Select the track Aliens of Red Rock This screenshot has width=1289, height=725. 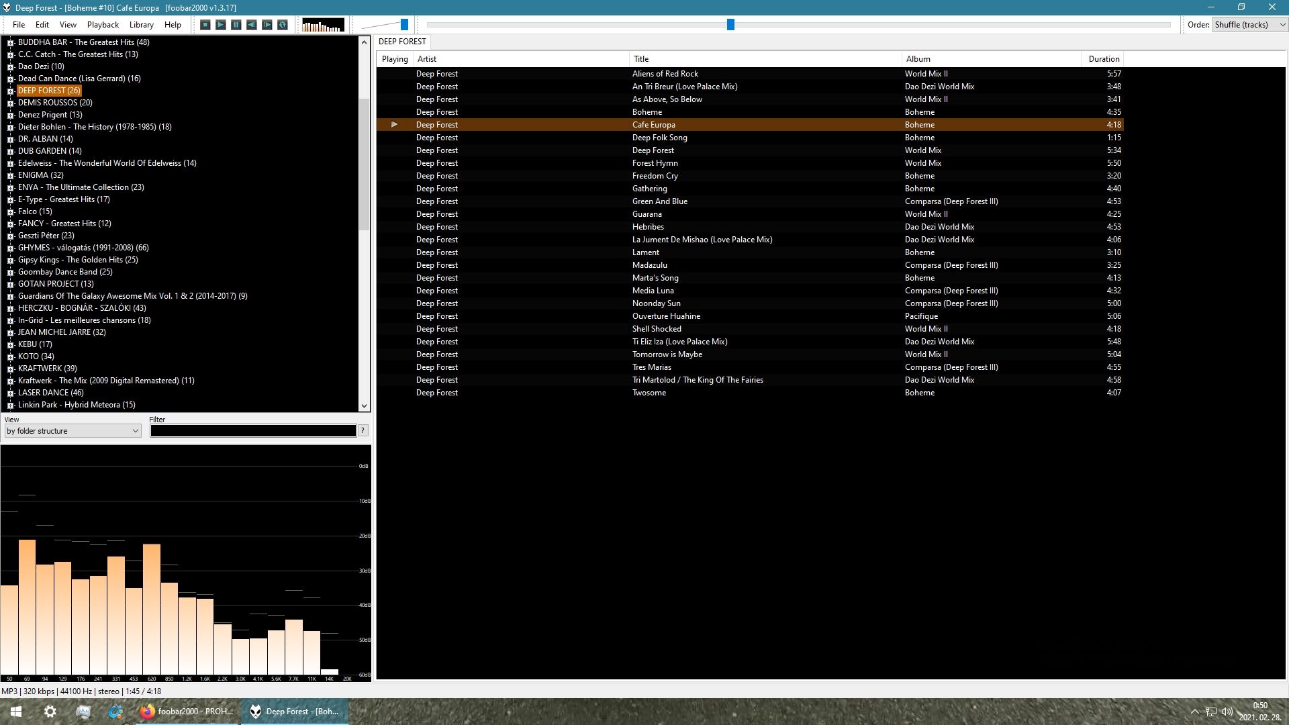[750, 74]
